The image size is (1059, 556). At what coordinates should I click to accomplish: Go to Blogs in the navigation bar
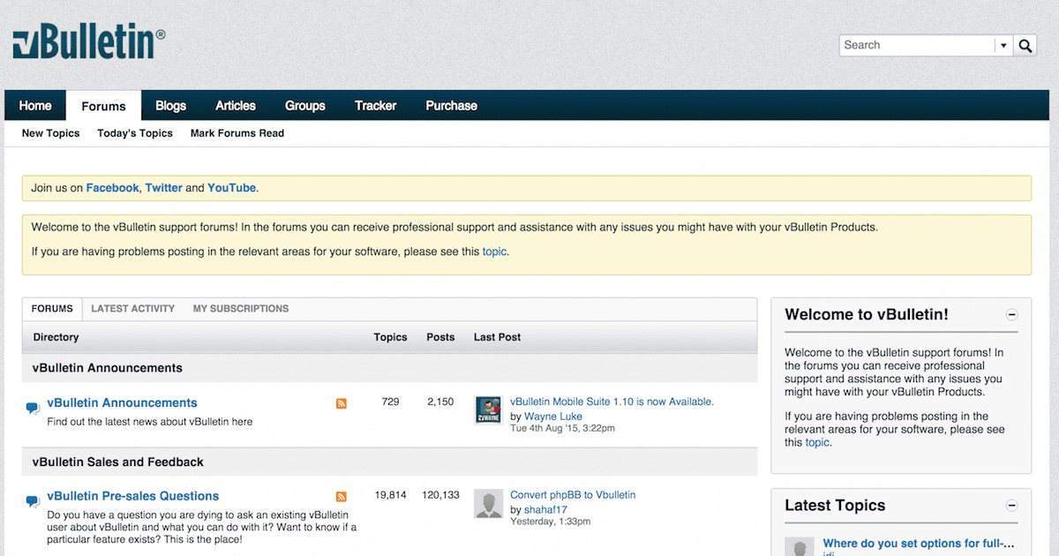(170, 106)
